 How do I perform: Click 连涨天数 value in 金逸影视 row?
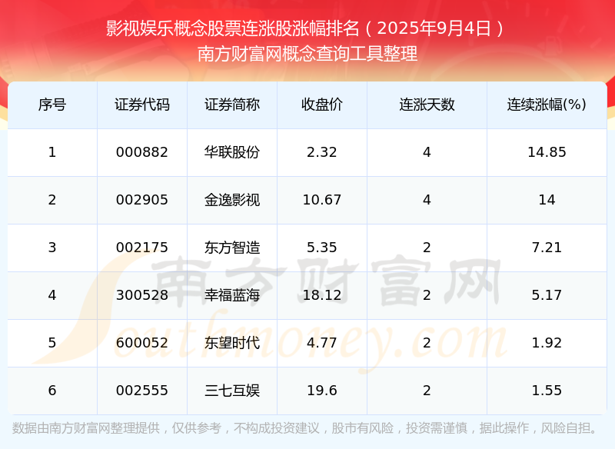427,200
